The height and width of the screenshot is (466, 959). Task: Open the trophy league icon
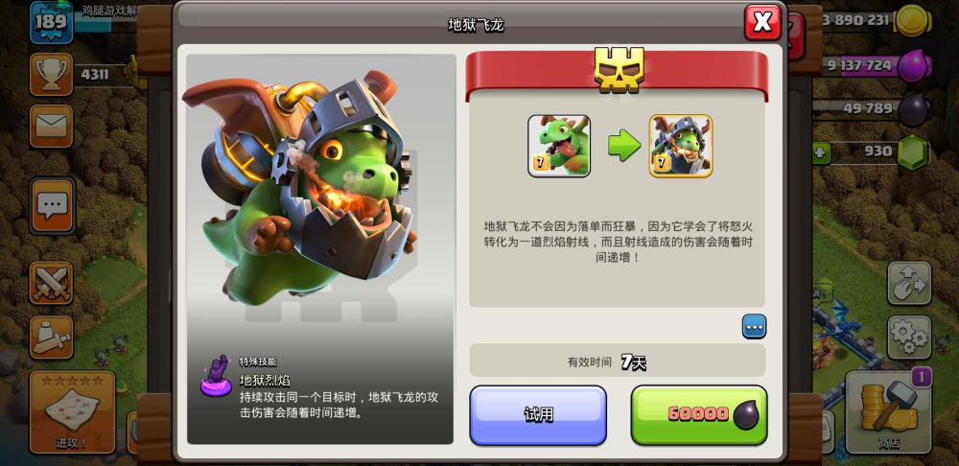point(52,75)
